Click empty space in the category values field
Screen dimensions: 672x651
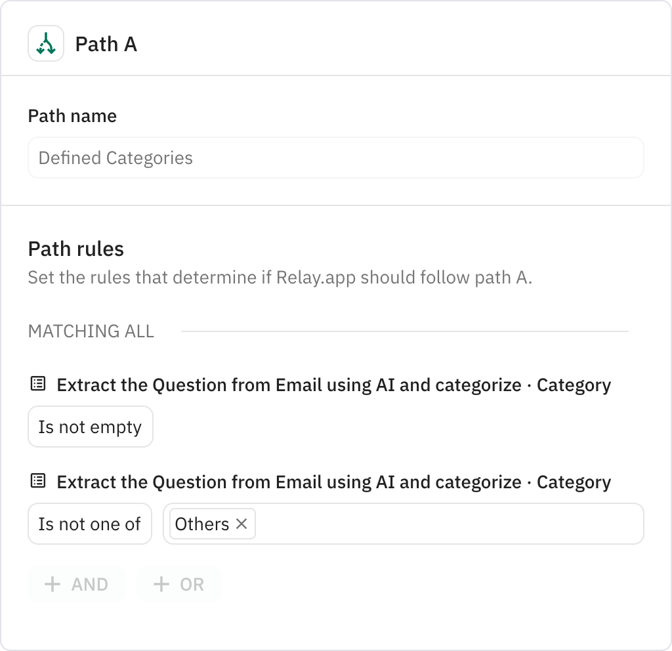(446, 524)
